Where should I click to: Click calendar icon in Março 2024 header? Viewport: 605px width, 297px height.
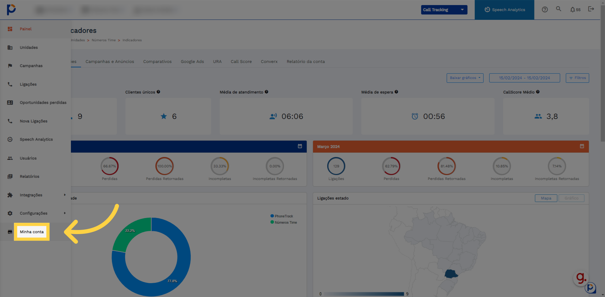[582, 146]
